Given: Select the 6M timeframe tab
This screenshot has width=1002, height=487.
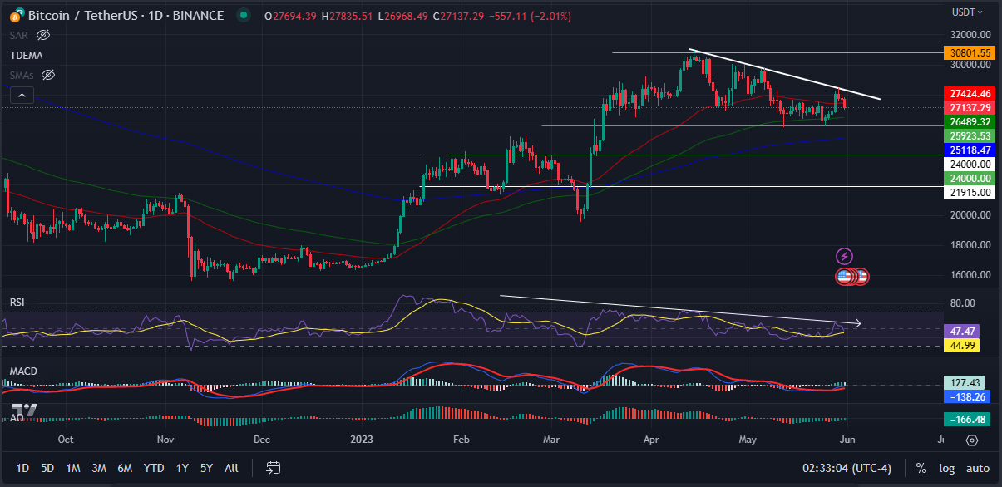Looking at the screenshot, I should click(125, 468).
